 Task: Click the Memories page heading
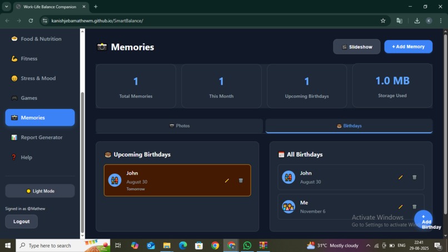pos(132,47)
